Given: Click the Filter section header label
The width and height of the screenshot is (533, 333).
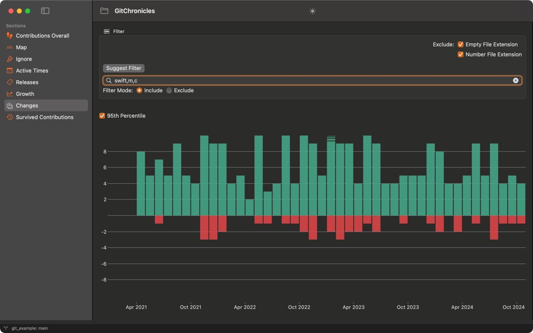Looking at the screenshot, I should [x=118, y=31].
